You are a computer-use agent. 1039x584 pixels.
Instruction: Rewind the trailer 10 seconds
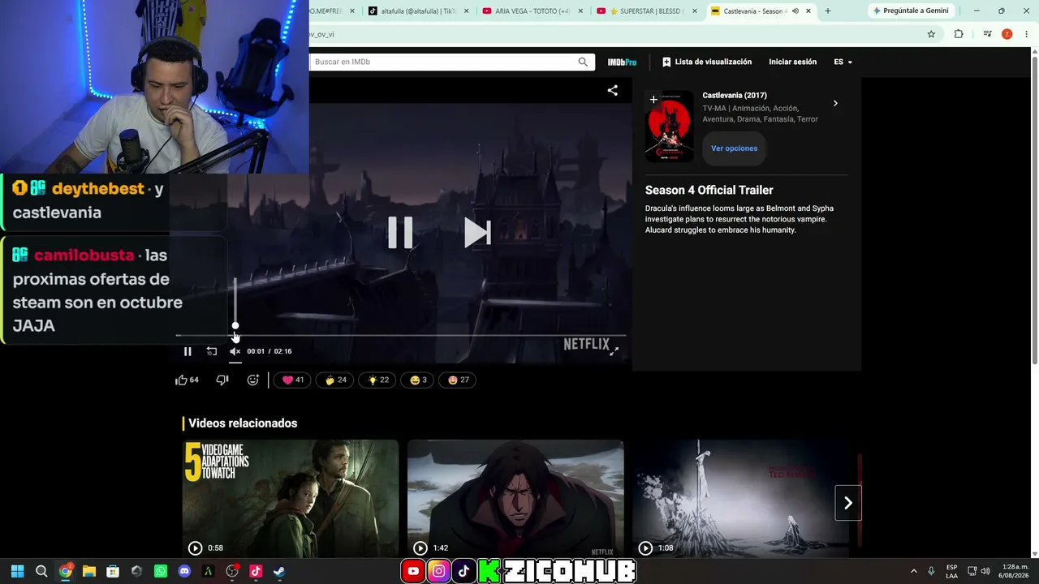click(x=211, y=351)
